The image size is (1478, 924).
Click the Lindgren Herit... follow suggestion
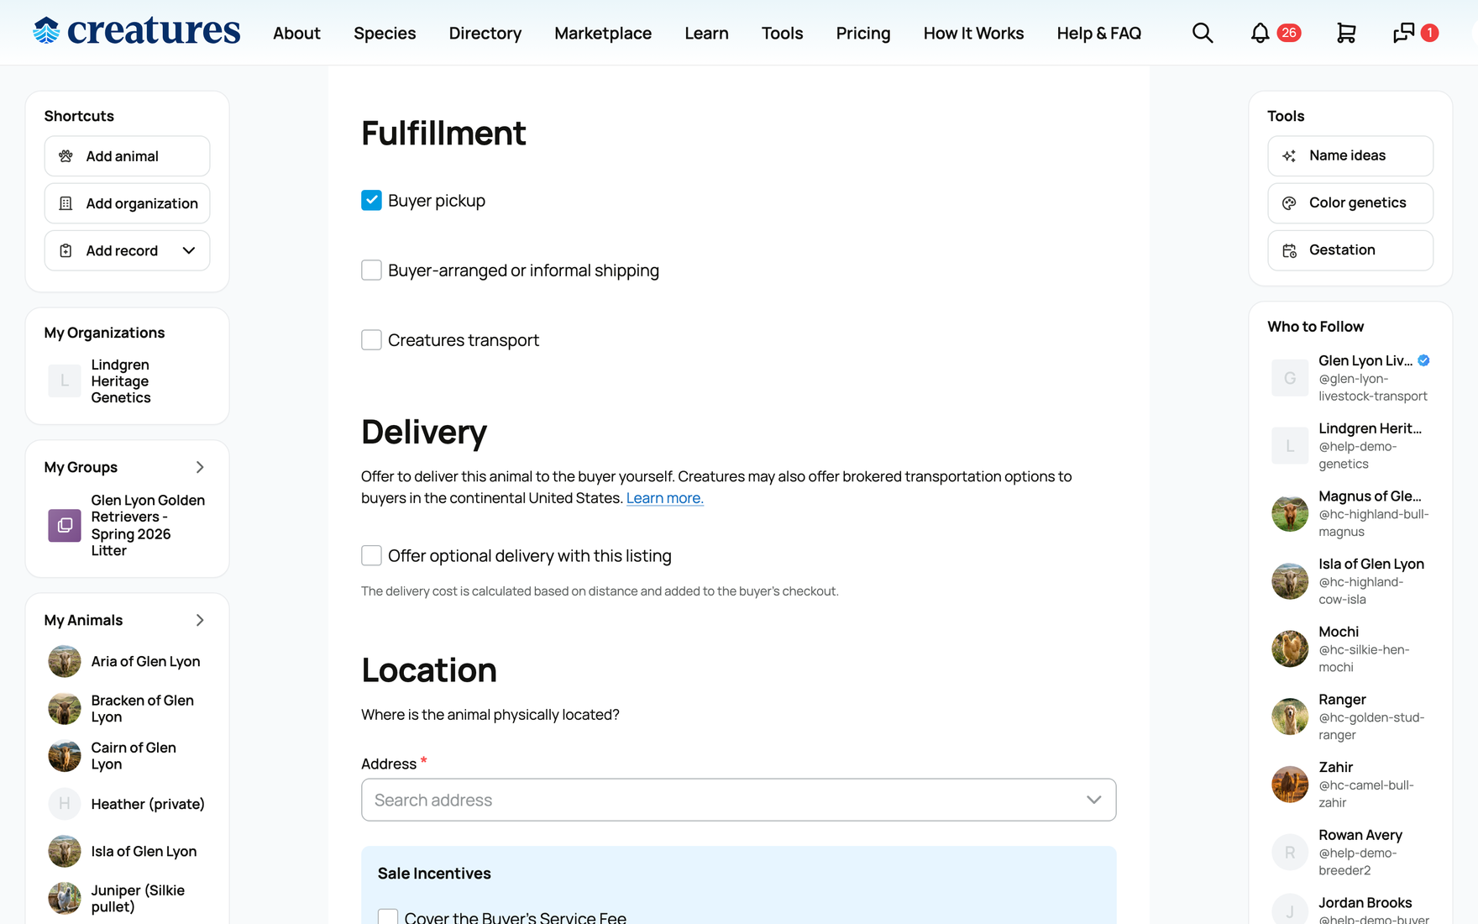[x=1350, y=445]
